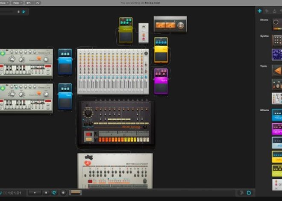Select the green pedal with teal knobs

(126, 30)
